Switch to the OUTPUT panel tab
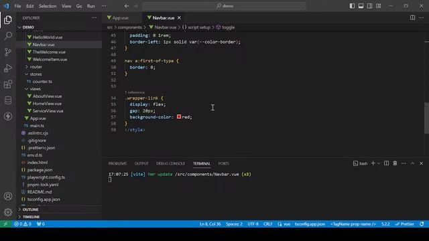429x241 pixels. tap(141, 163)
